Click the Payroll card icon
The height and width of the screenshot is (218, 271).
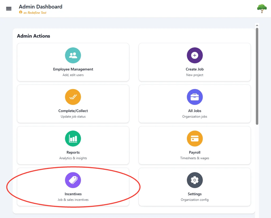point(195,138)
